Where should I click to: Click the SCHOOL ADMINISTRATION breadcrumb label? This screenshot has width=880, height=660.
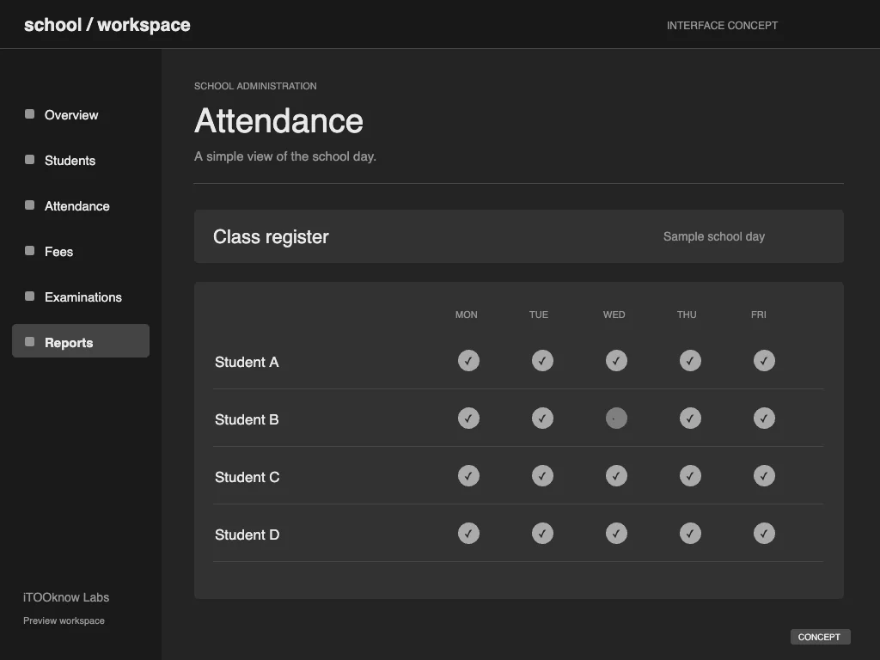pos(255,86)
